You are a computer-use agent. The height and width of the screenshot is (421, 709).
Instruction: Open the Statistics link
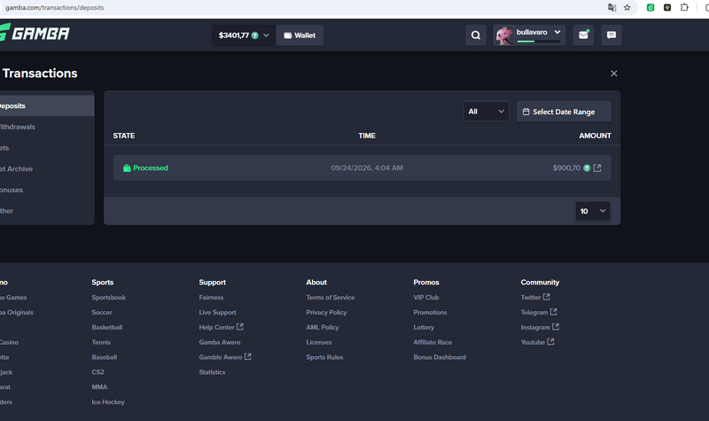tap(212, 371)
